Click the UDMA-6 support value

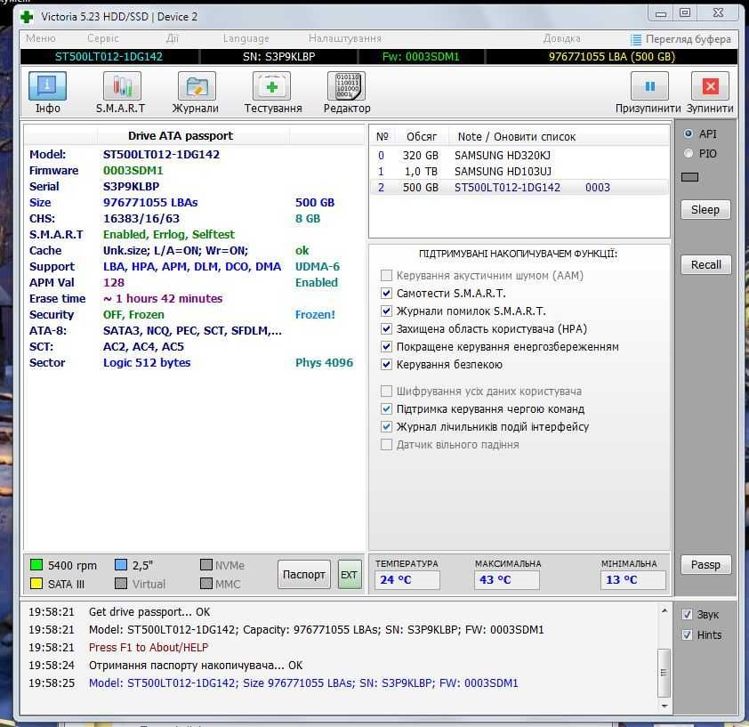coord(318,267)
